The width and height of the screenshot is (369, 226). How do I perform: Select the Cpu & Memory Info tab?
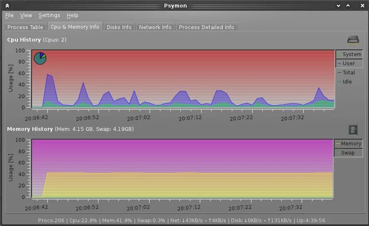[x=75, y=27]
